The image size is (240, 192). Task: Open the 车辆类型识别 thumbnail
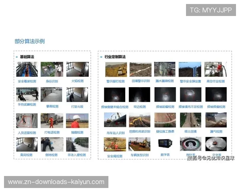click(140, 144)
